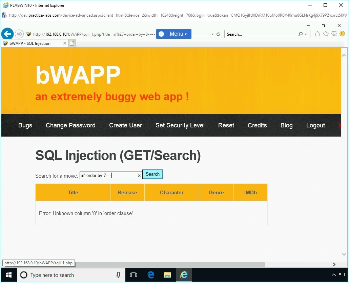This screenshot has width=349, height=283.
Task: Show hidden system tray icons
Action: tap(333, 275)
